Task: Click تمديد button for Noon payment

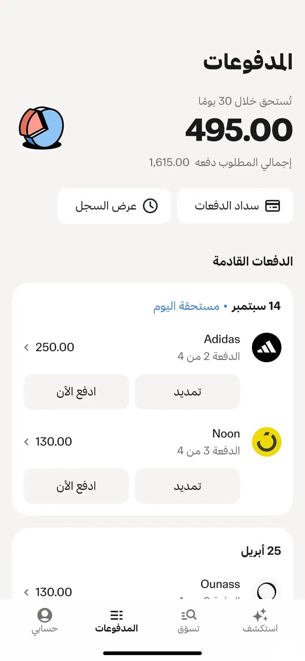Action: [x=187, y=486]
